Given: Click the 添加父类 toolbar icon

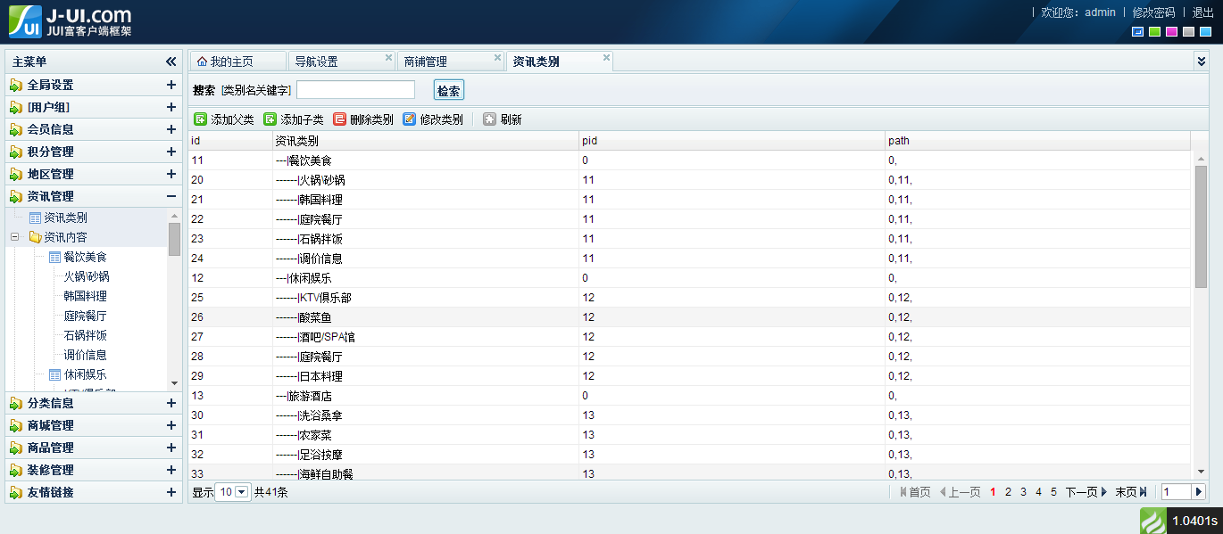Looking at the screenshot, I should point(201,119).
